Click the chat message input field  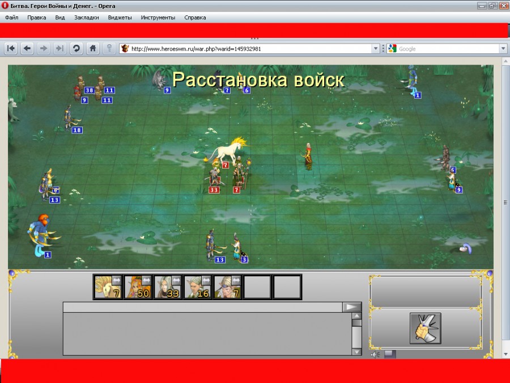point(203,307)
